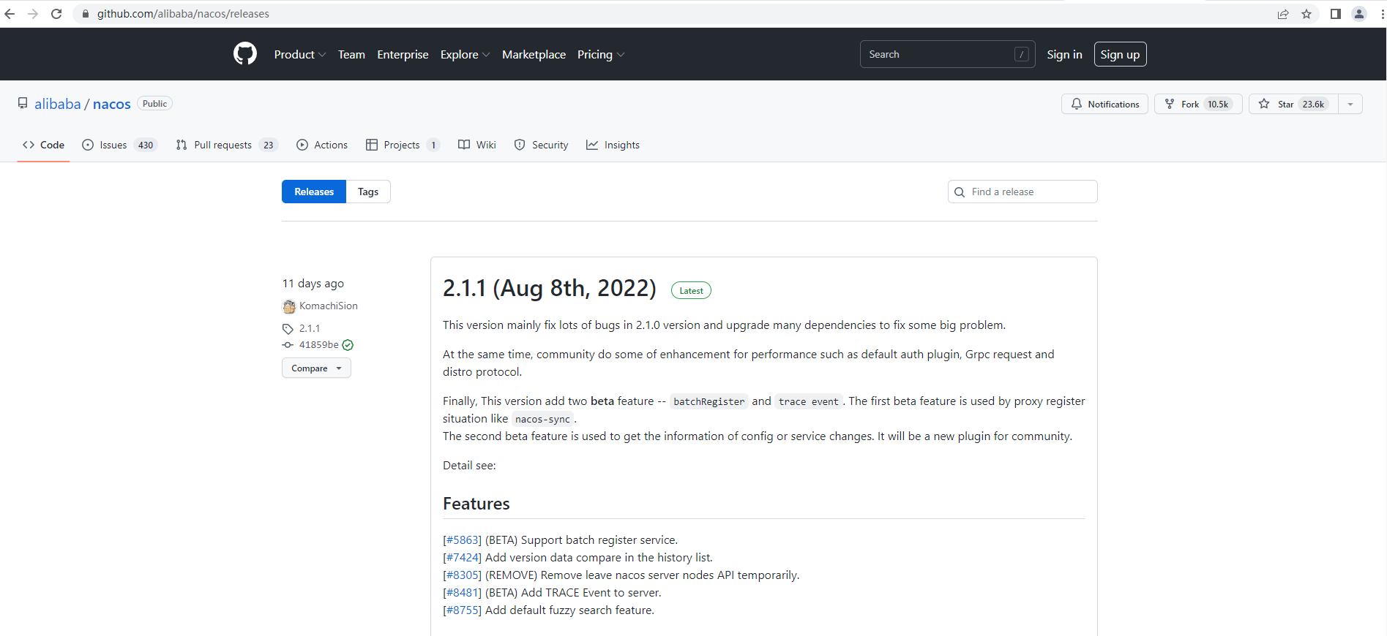Open Chrome three-dot menu
The height and width of the screenshot is (636, 1387).
coord(1382,14)
